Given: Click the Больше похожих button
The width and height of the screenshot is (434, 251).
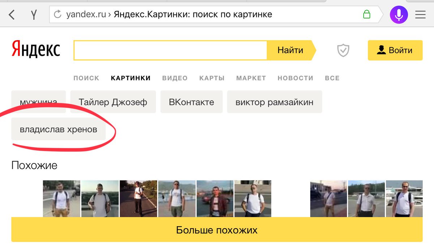Looking at the screenshot, I should 217,230.
